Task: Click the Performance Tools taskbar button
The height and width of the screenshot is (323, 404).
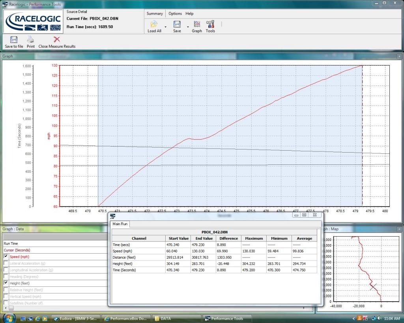Action: click(226, 319)
